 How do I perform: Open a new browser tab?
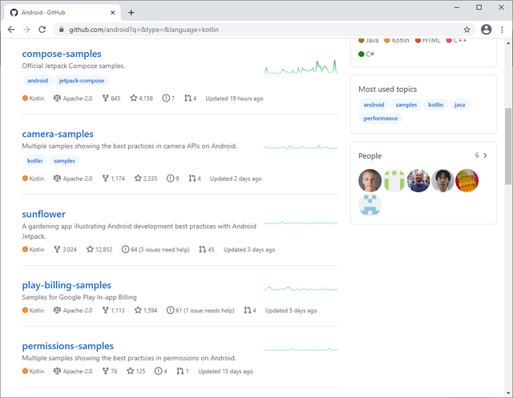tap(131, 13)
